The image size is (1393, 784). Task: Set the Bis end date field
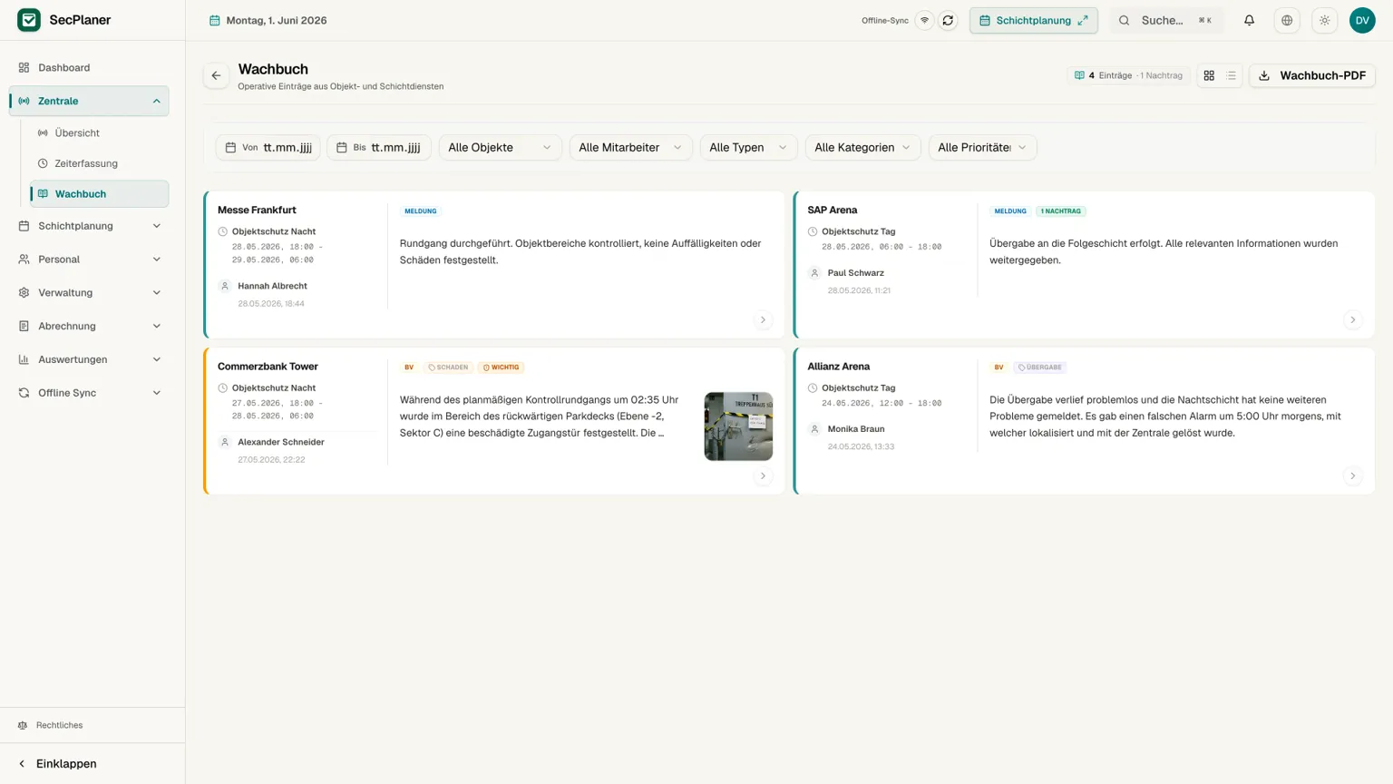[x=379, y=147]
